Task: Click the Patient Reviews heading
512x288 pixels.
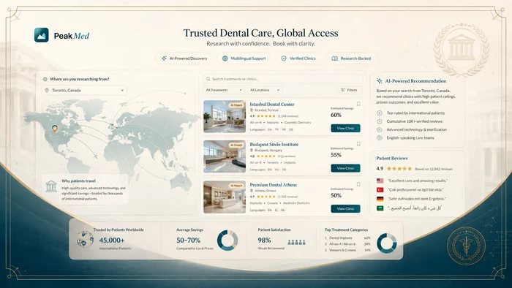Action: [x=392, y=158]
